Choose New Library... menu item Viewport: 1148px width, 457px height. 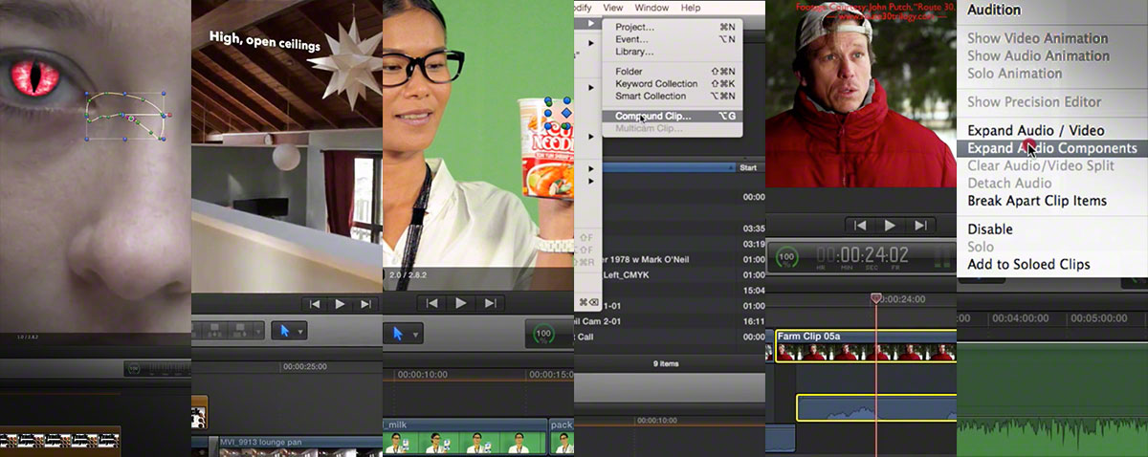click(673, 52)
